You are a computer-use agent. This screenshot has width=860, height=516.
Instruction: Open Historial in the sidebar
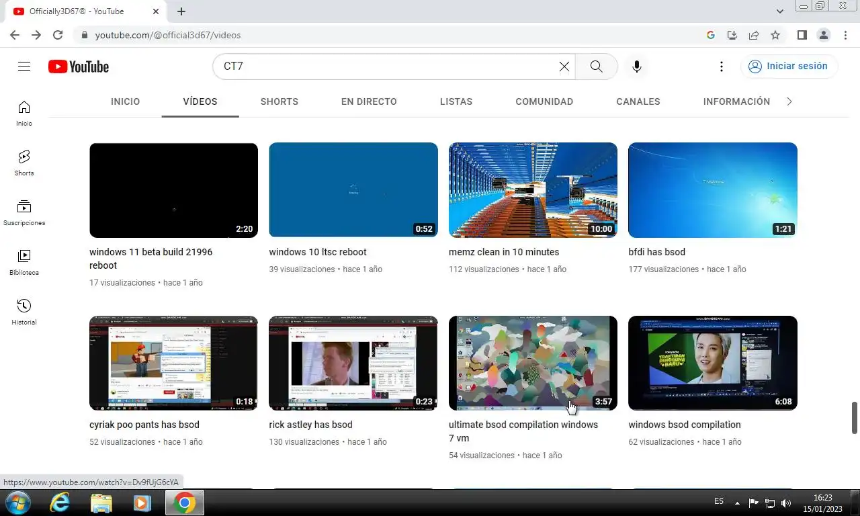tap(24, 312)
